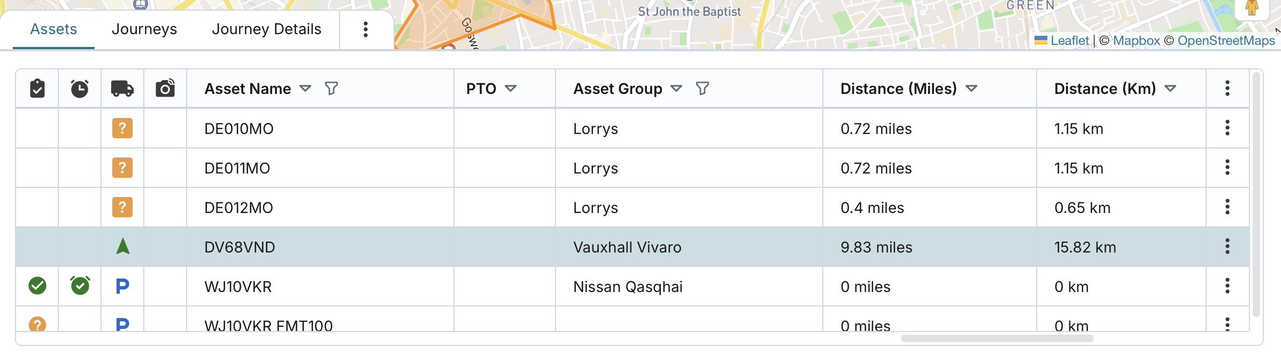Click blue parking icon for WJ10VKR
This screenshot has width=1281, height=363.
(x=122, y=287)
